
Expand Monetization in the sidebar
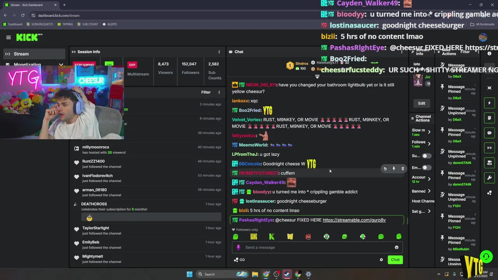(34, 65)
